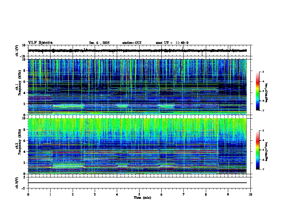This screenshot has height=218, width=282.
Task: Click time axis tick label "6"
Action: coord(161,194)
